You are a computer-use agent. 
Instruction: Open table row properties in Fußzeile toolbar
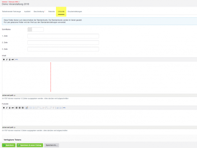coord(31,108)
